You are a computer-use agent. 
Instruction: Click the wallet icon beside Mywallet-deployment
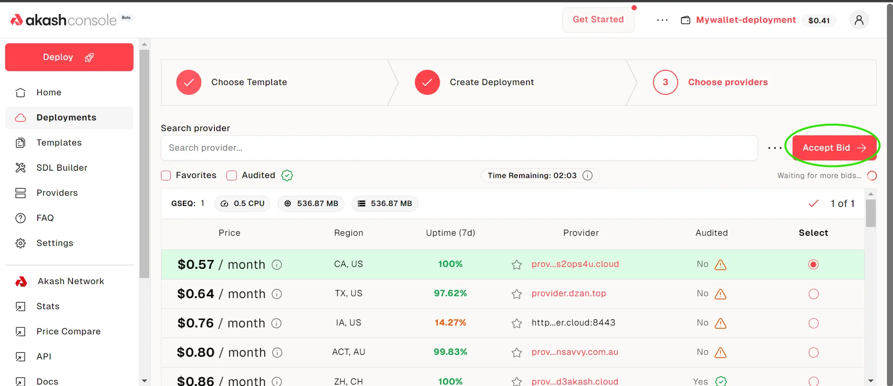685,20
